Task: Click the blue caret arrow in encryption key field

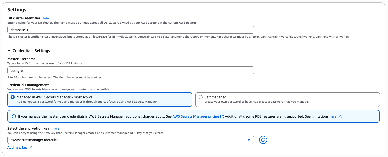Action: point(249,140)
